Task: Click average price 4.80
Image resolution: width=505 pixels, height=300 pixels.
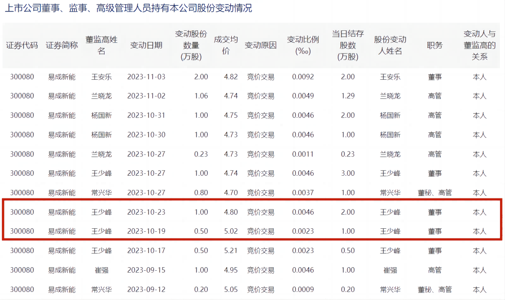Action: coord(231,212)
